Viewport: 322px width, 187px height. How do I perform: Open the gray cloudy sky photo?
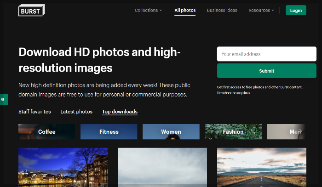tap(162, 167)
